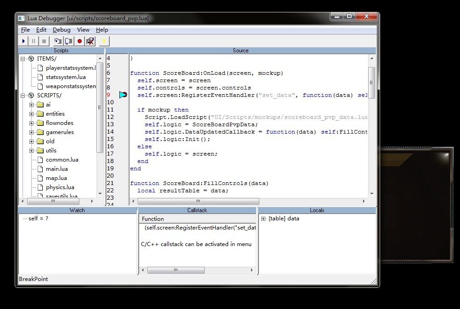Click the Step Into toolbar icon

[58, 41]
